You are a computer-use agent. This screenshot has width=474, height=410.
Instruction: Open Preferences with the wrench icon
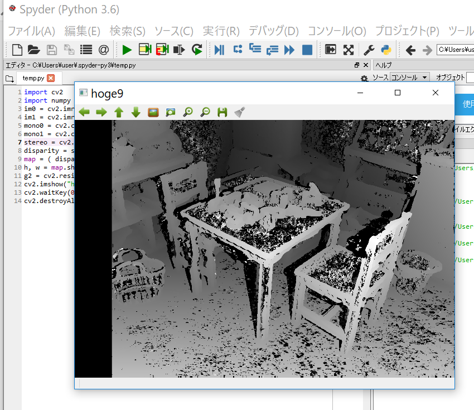click(x=369, y=50)
